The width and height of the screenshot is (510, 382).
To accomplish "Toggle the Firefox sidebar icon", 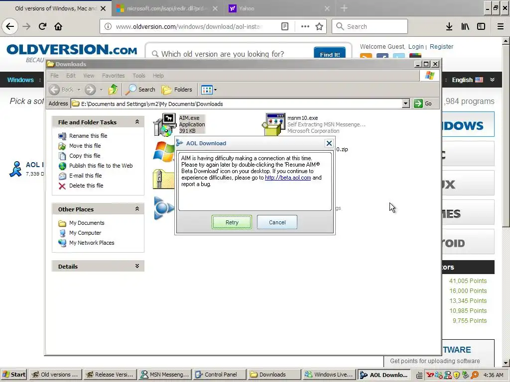I will point(481,26).
